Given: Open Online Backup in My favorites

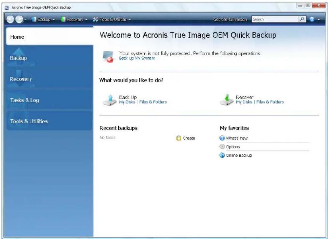Looking at the screenshot, I should point(239,155).
